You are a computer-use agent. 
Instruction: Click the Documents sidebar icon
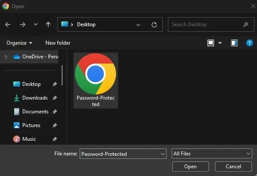(17, 112)
